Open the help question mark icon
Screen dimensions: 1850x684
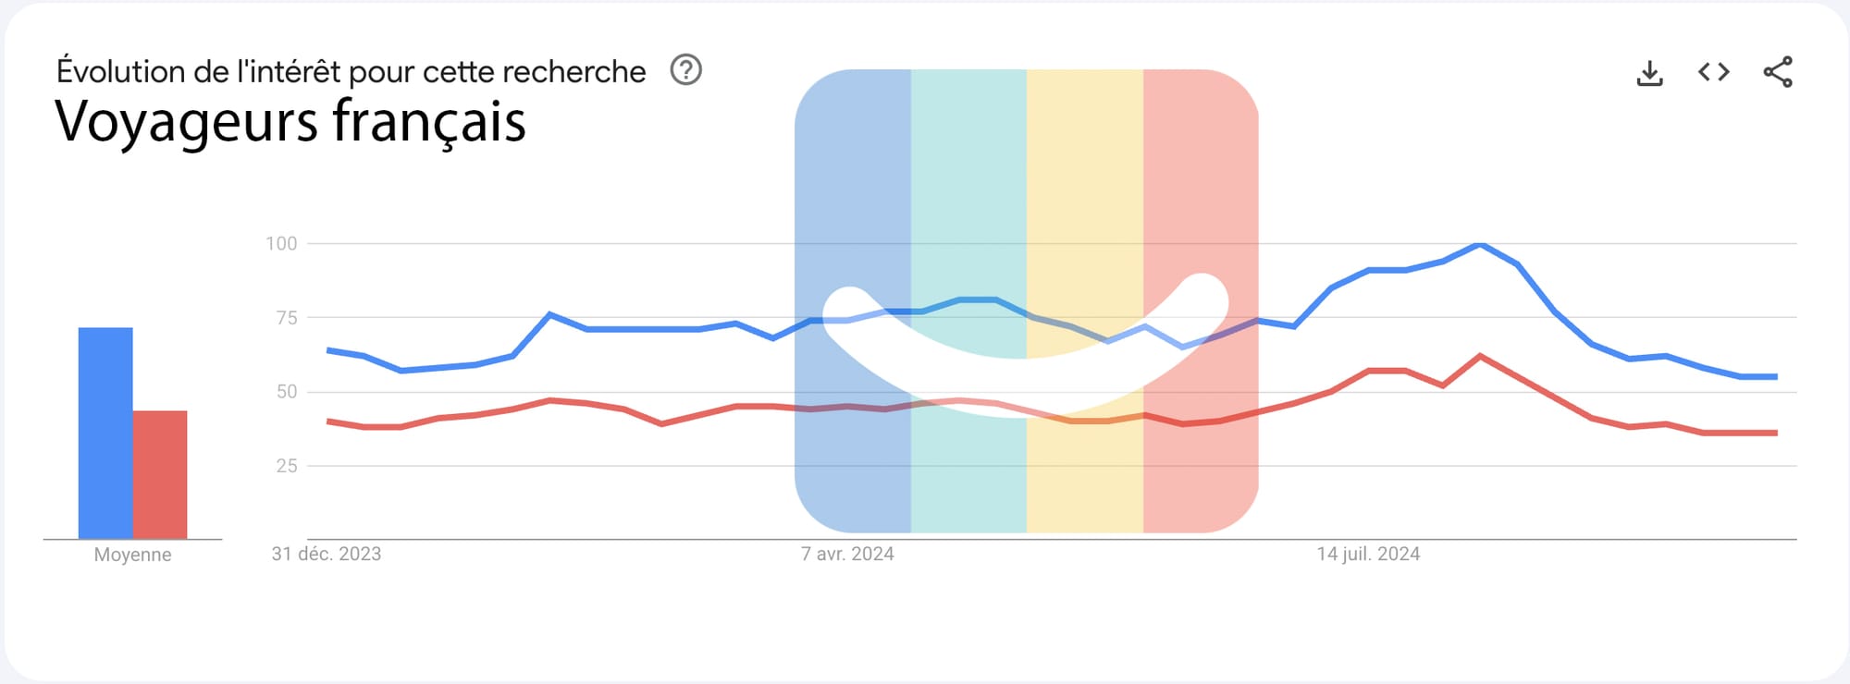tap(685, 70)
